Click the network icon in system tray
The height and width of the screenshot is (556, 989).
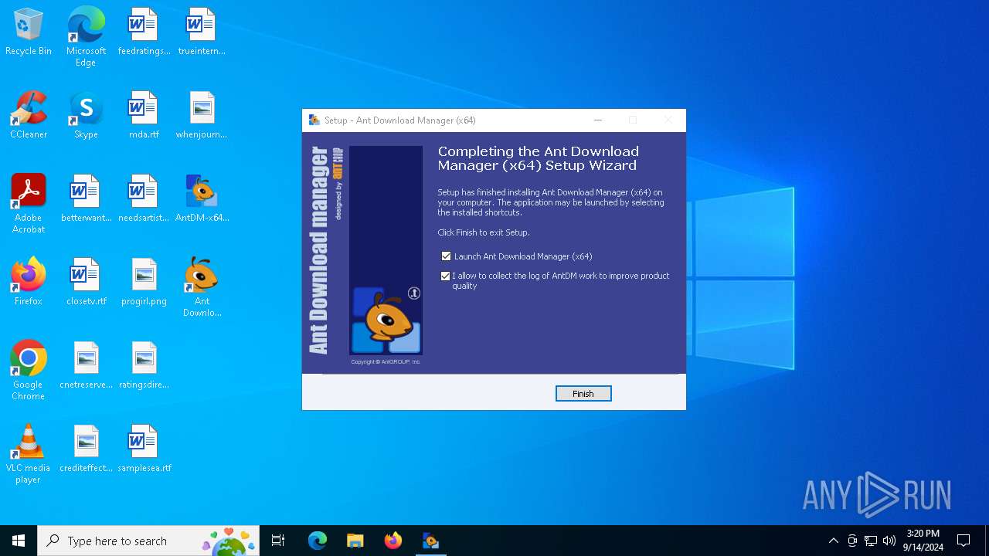[x=871, y=541]
